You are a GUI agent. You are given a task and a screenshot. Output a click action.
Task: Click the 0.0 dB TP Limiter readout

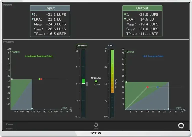(97, 84)
